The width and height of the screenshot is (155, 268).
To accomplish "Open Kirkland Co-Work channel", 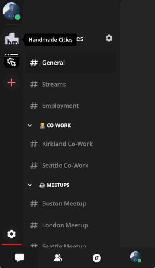I will 71,144.
